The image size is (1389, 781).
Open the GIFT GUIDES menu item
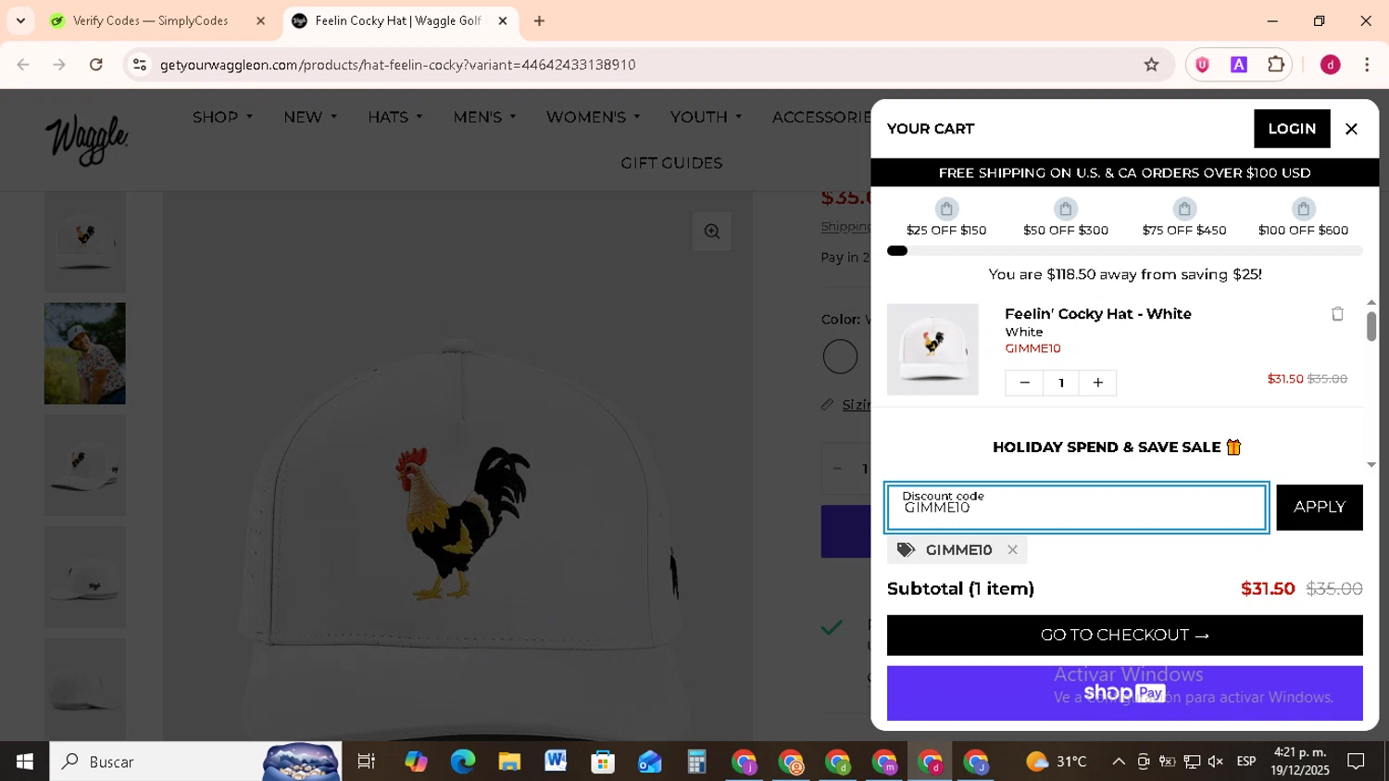point(671,163)
